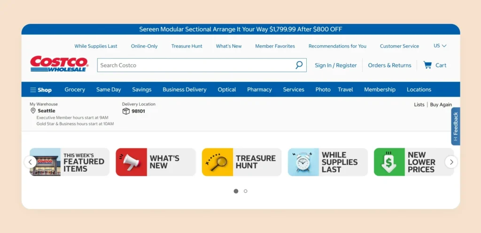
Task: Click the megaphone What's New image
Action: coord(132,162)
